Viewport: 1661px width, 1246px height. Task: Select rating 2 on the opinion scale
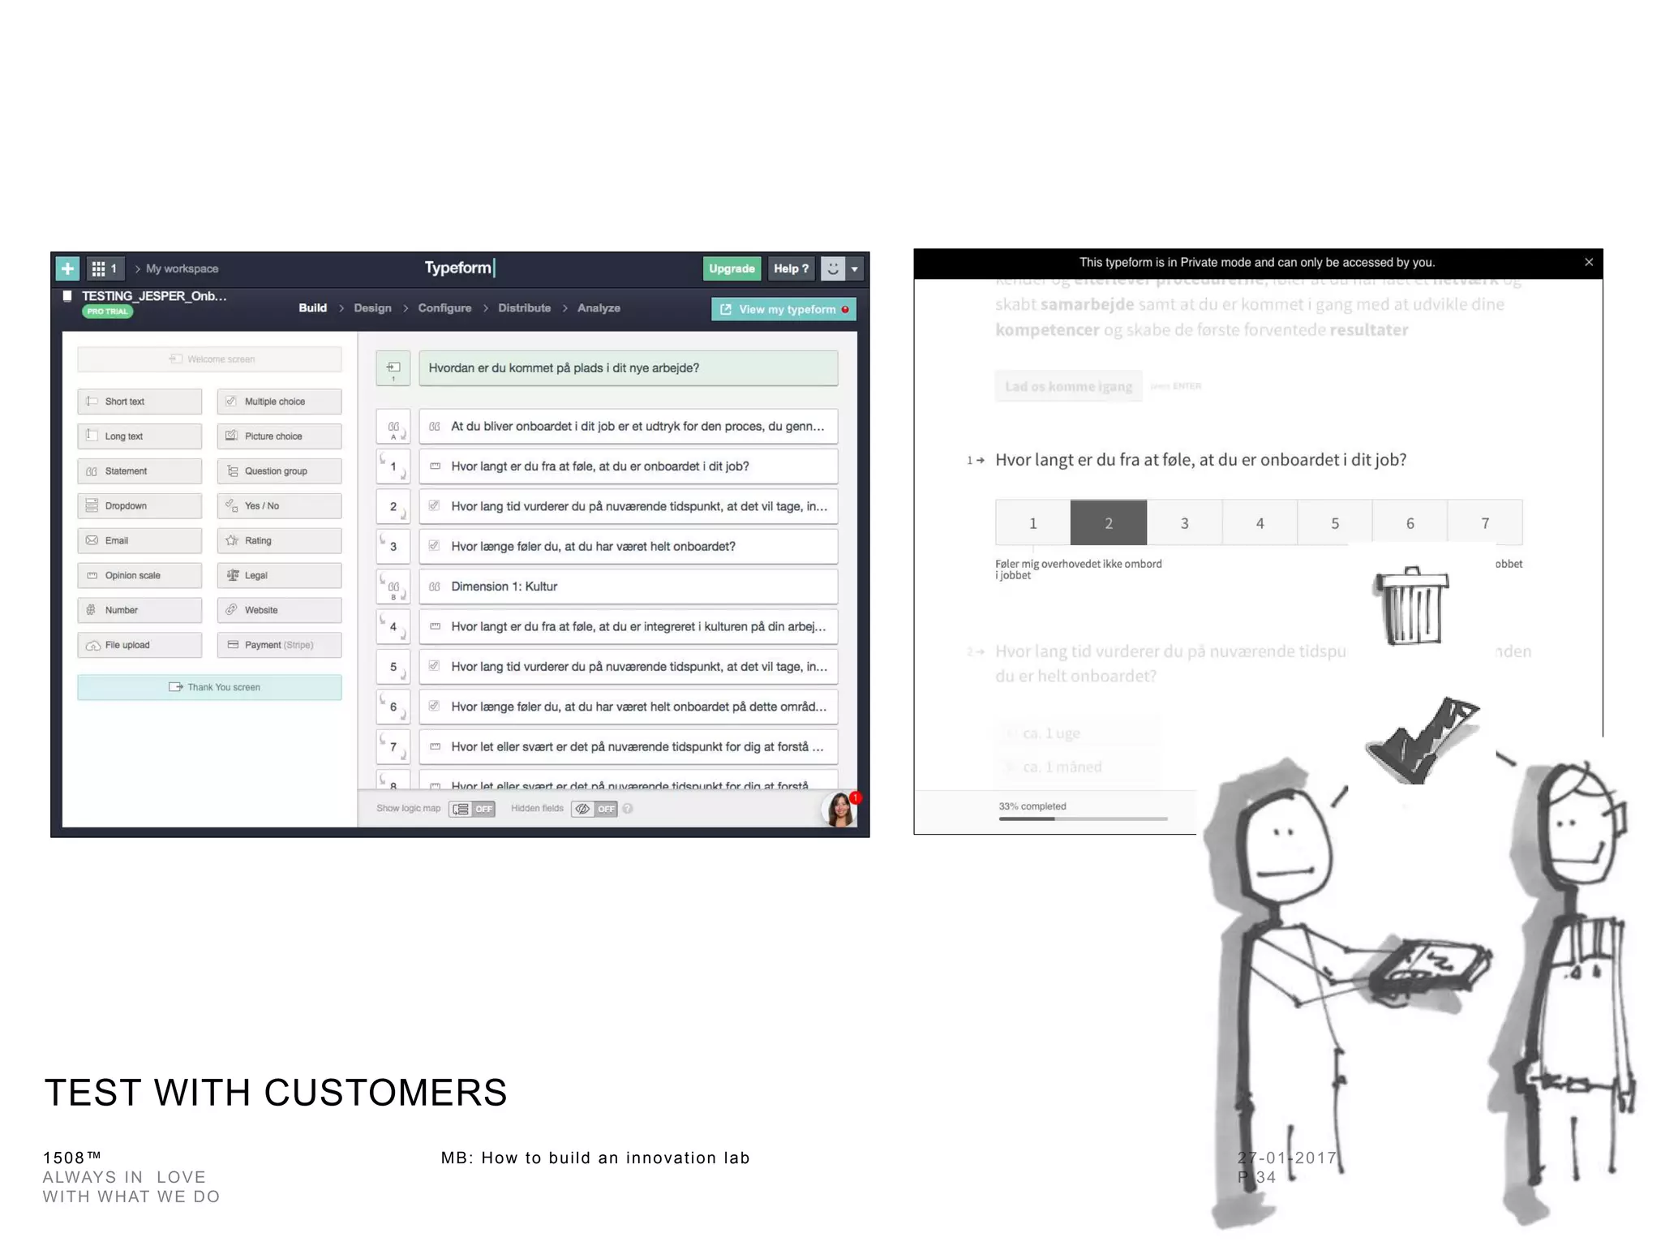tap(1109, 523)
